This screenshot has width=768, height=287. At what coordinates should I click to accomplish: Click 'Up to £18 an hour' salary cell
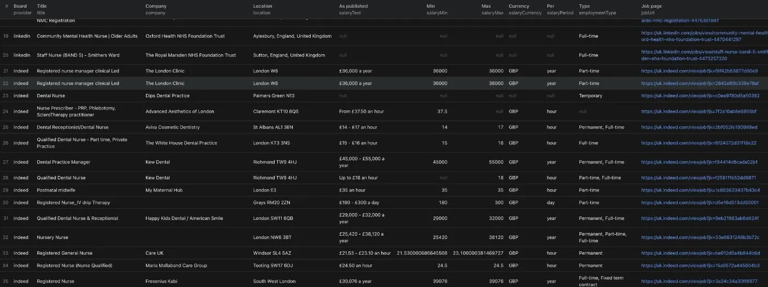[358, 178]
